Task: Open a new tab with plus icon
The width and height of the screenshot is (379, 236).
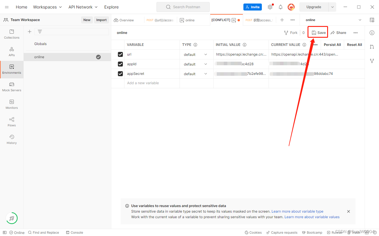Action: pyautogui.click(x=282, y=20)
